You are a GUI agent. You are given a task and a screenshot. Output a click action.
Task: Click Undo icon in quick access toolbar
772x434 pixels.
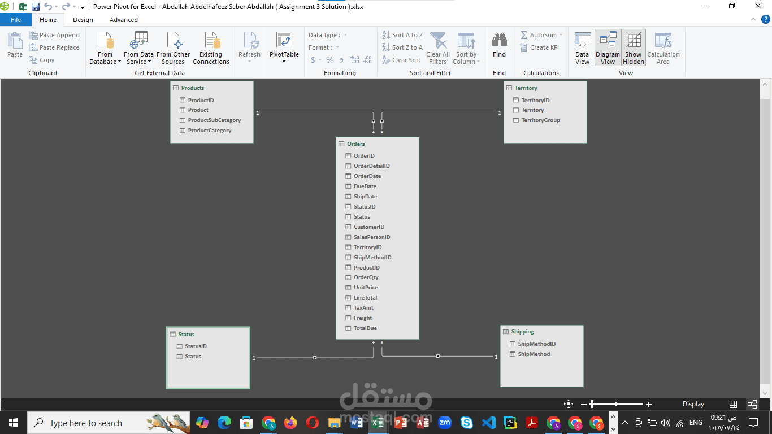48,7
